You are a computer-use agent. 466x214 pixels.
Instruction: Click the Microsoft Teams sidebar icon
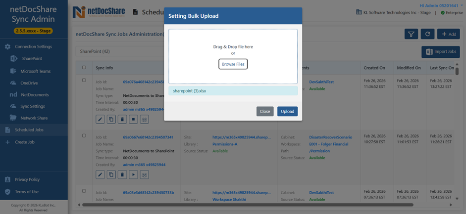point(13,71)
